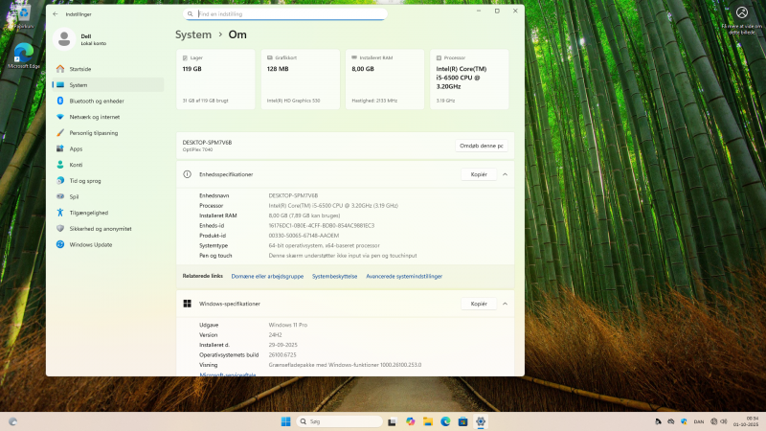Navigate to System in breadcrumb
Screen dimensions: 766x431
click(192, 34)
